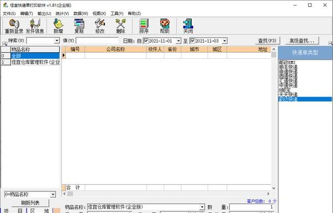
Task: Click the pin icon beside 搜索 label
Action: click(x=4, y=43)
